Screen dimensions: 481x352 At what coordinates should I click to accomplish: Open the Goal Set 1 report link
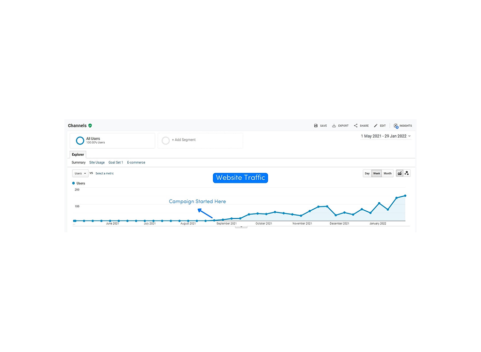pos(116,162)
